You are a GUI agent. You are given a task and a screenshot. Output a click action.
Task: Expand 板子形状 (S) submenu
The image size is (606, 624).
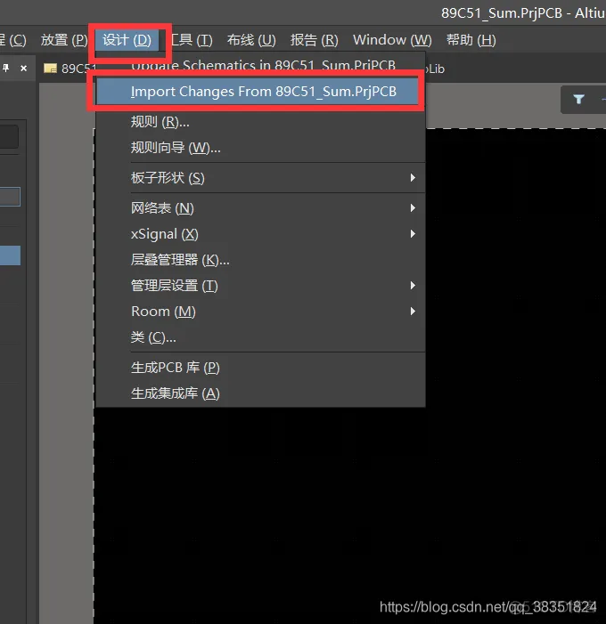pos(260,177)
